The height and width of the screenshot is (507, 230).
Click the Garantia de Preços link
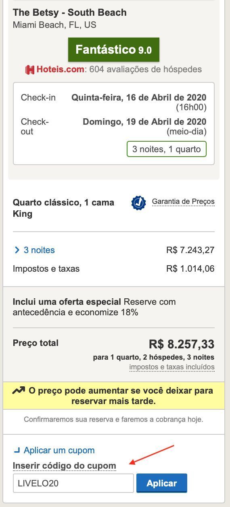tap(183, 201)
